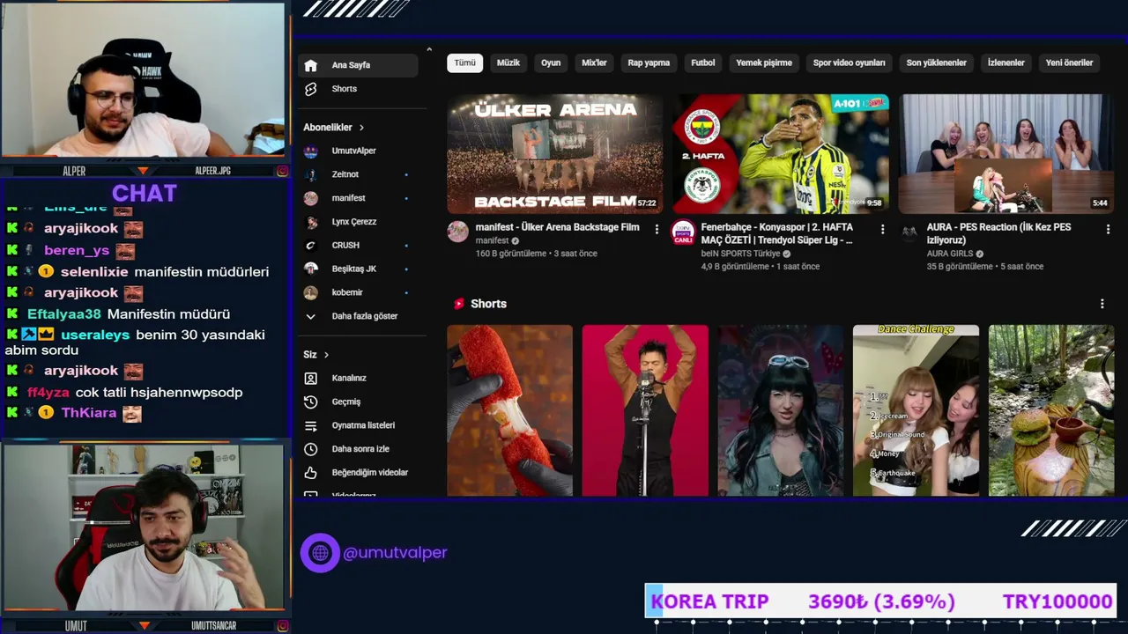Select the Tümü filter chip

tap(465, 63)
